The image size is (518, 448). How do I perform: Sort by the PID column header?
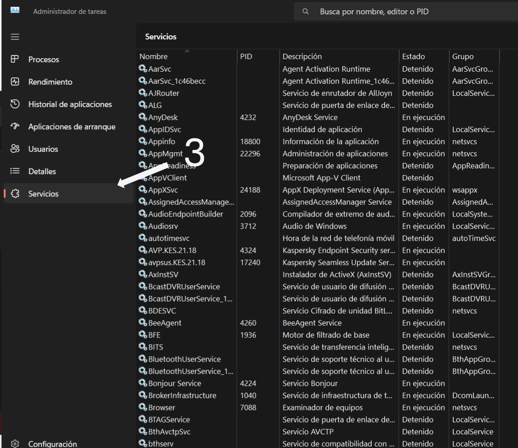click(x=246, y=56)
